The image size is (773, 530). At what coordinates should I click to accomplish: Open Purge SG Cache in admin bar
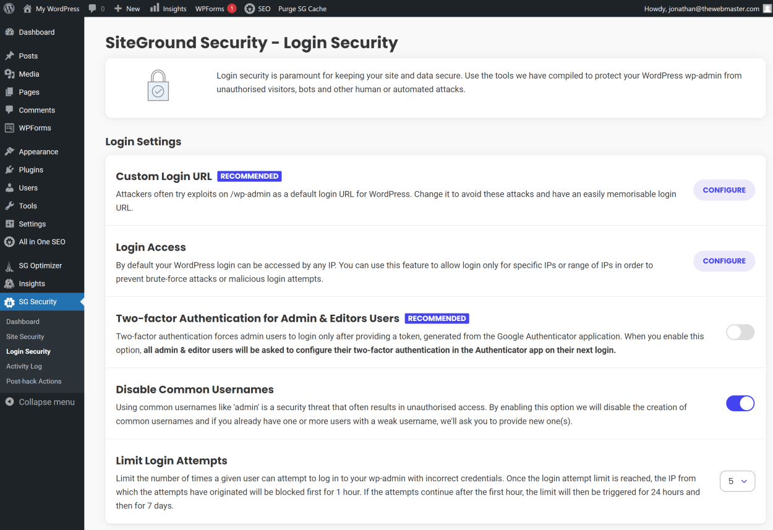coord(302,9)
